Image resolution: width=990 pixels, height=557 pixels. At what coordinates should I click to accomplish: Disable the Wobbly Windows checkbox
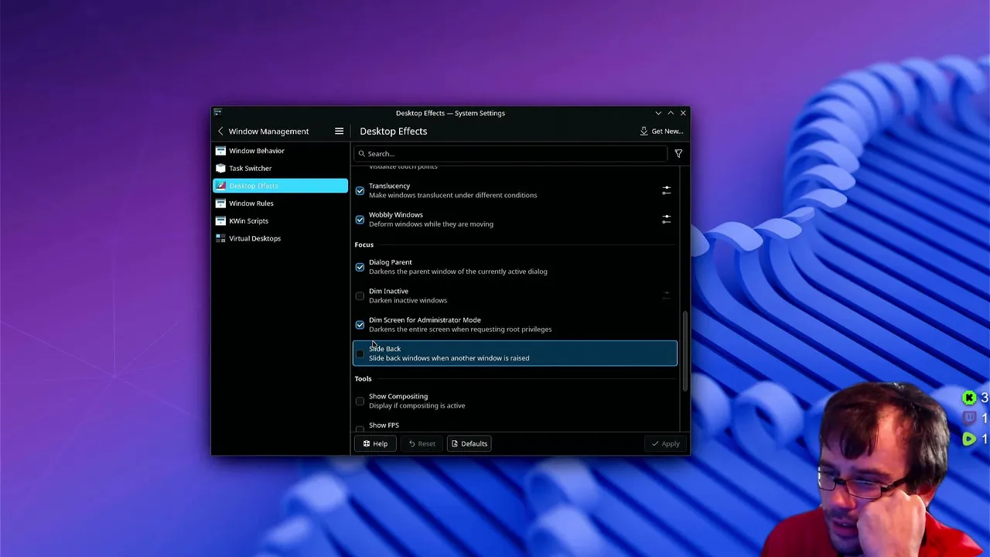pyautogui.click(x=360, y=220)
